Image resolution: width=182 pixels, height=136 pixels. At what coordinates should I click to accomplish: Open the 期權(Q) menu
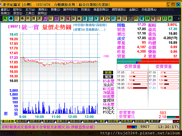click(x=56, y=10)
